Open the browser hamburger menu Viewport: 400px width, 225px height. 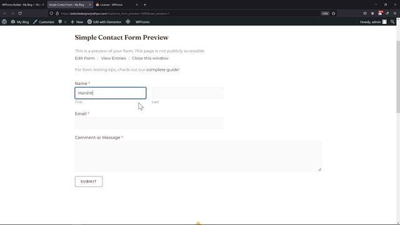click(395, 13)
